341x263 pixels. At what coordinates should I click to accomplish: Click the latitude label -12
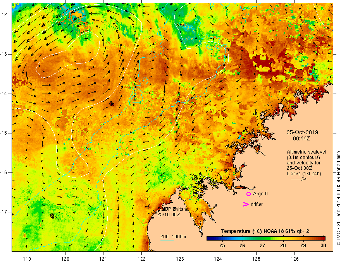[x=4, y=15]
